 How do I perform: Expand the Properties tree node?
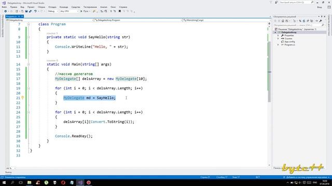[278, 36]
